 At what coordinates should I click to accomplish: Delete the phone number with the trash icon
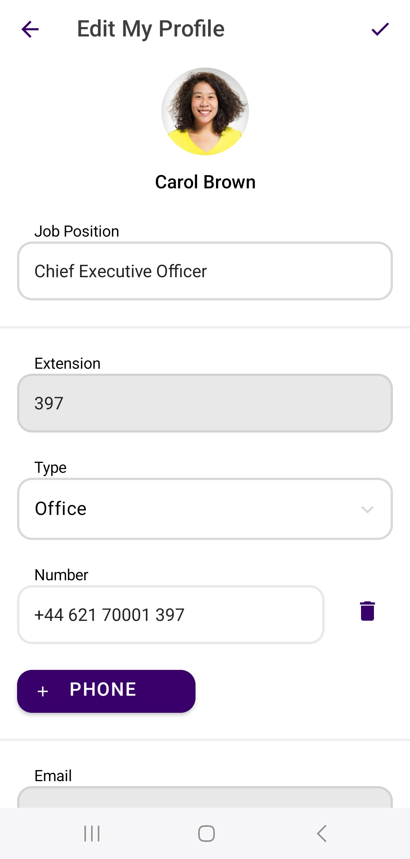point(367,611)
